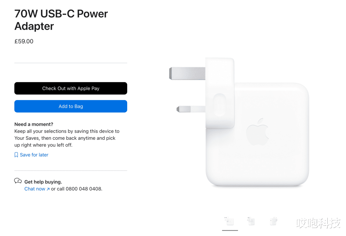Click the active thumbnail underline indicator
Screen dimensions: 346x236
[230, 231]
